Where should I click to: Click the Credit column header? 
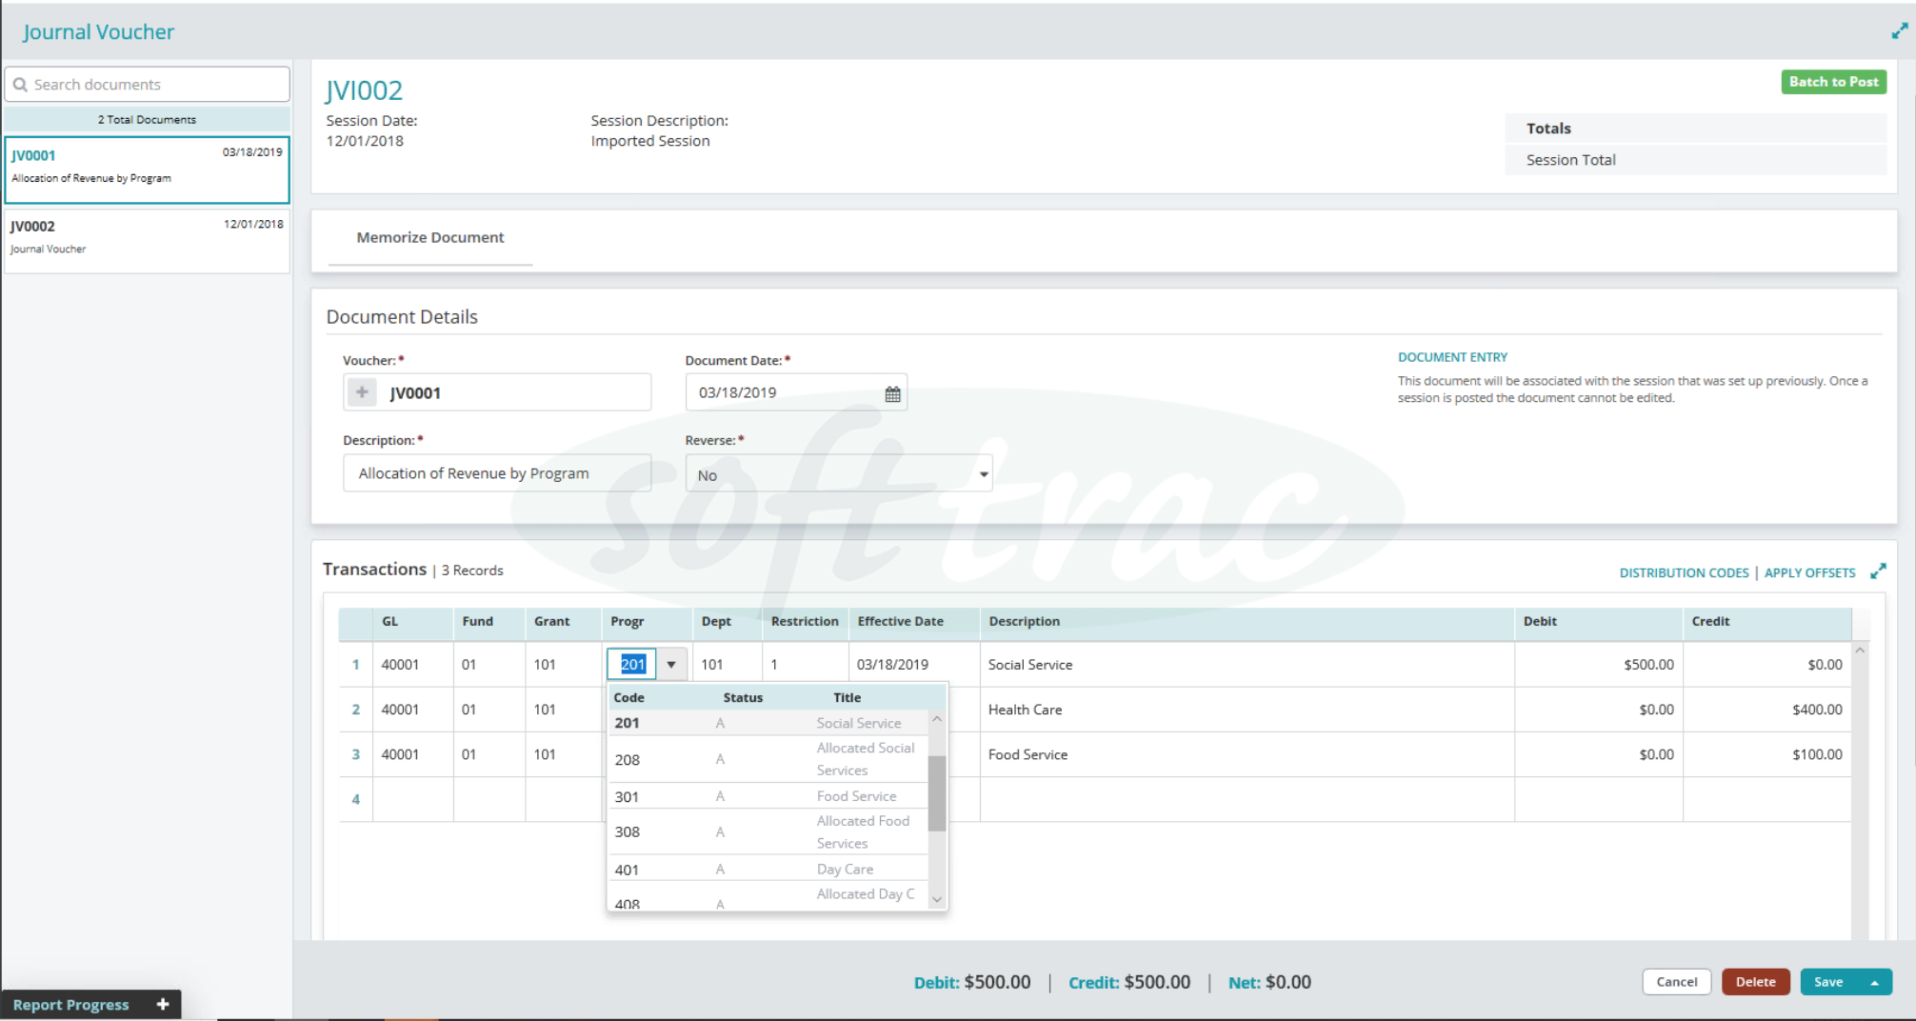pyautogui.click(x=1766, y=621)
